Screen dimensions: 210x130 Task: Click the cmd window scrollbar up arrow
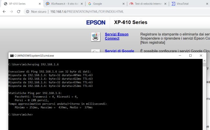click(x=205, y=61)
